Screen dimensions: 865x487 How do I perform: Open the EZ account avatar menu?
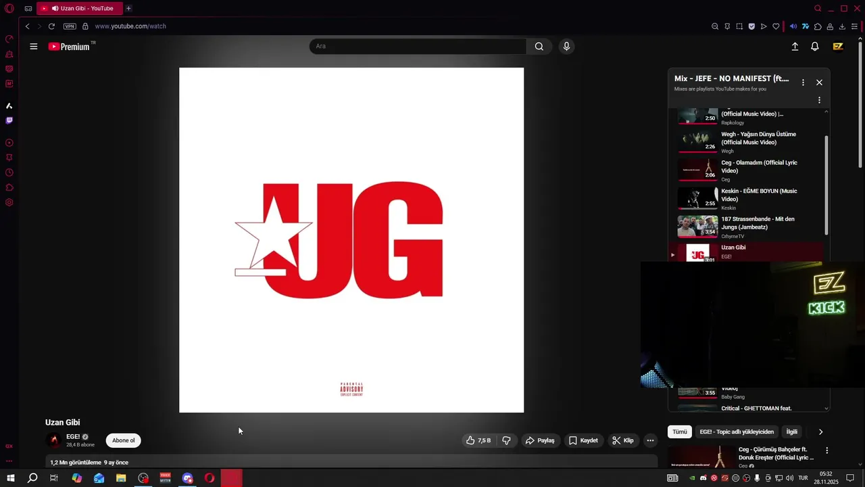838,47
